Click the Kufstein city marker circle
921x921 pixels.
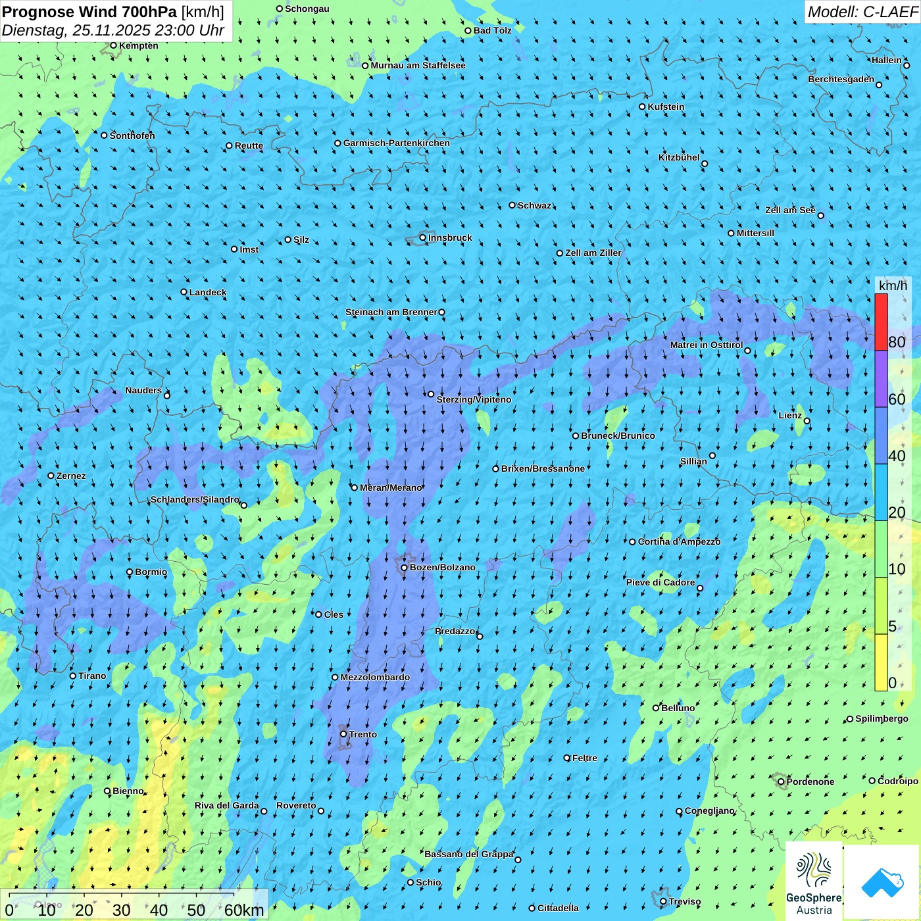coord(643,107)
